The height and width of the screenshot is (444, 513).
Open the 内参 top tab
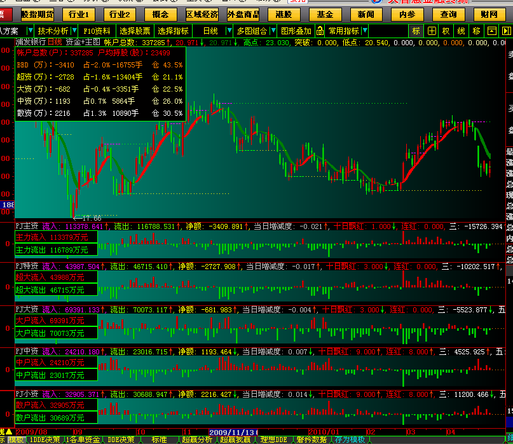coord(407,15)
